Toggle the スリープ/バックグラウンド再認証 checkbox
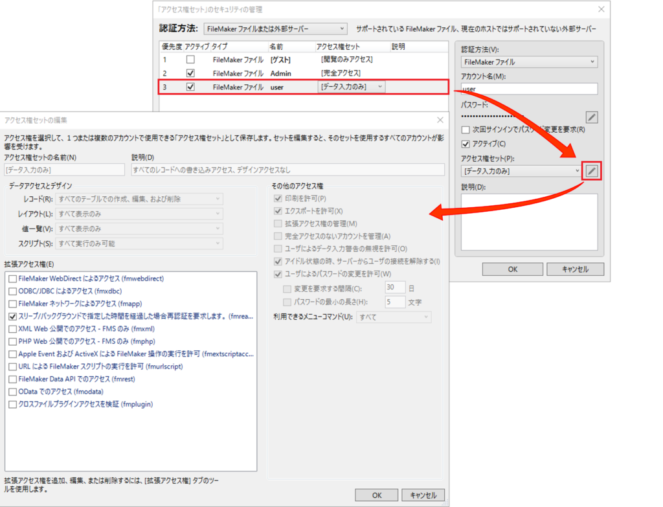Image resolution: width=663 pixels, height=507 pixels. [x=13, y=316]
